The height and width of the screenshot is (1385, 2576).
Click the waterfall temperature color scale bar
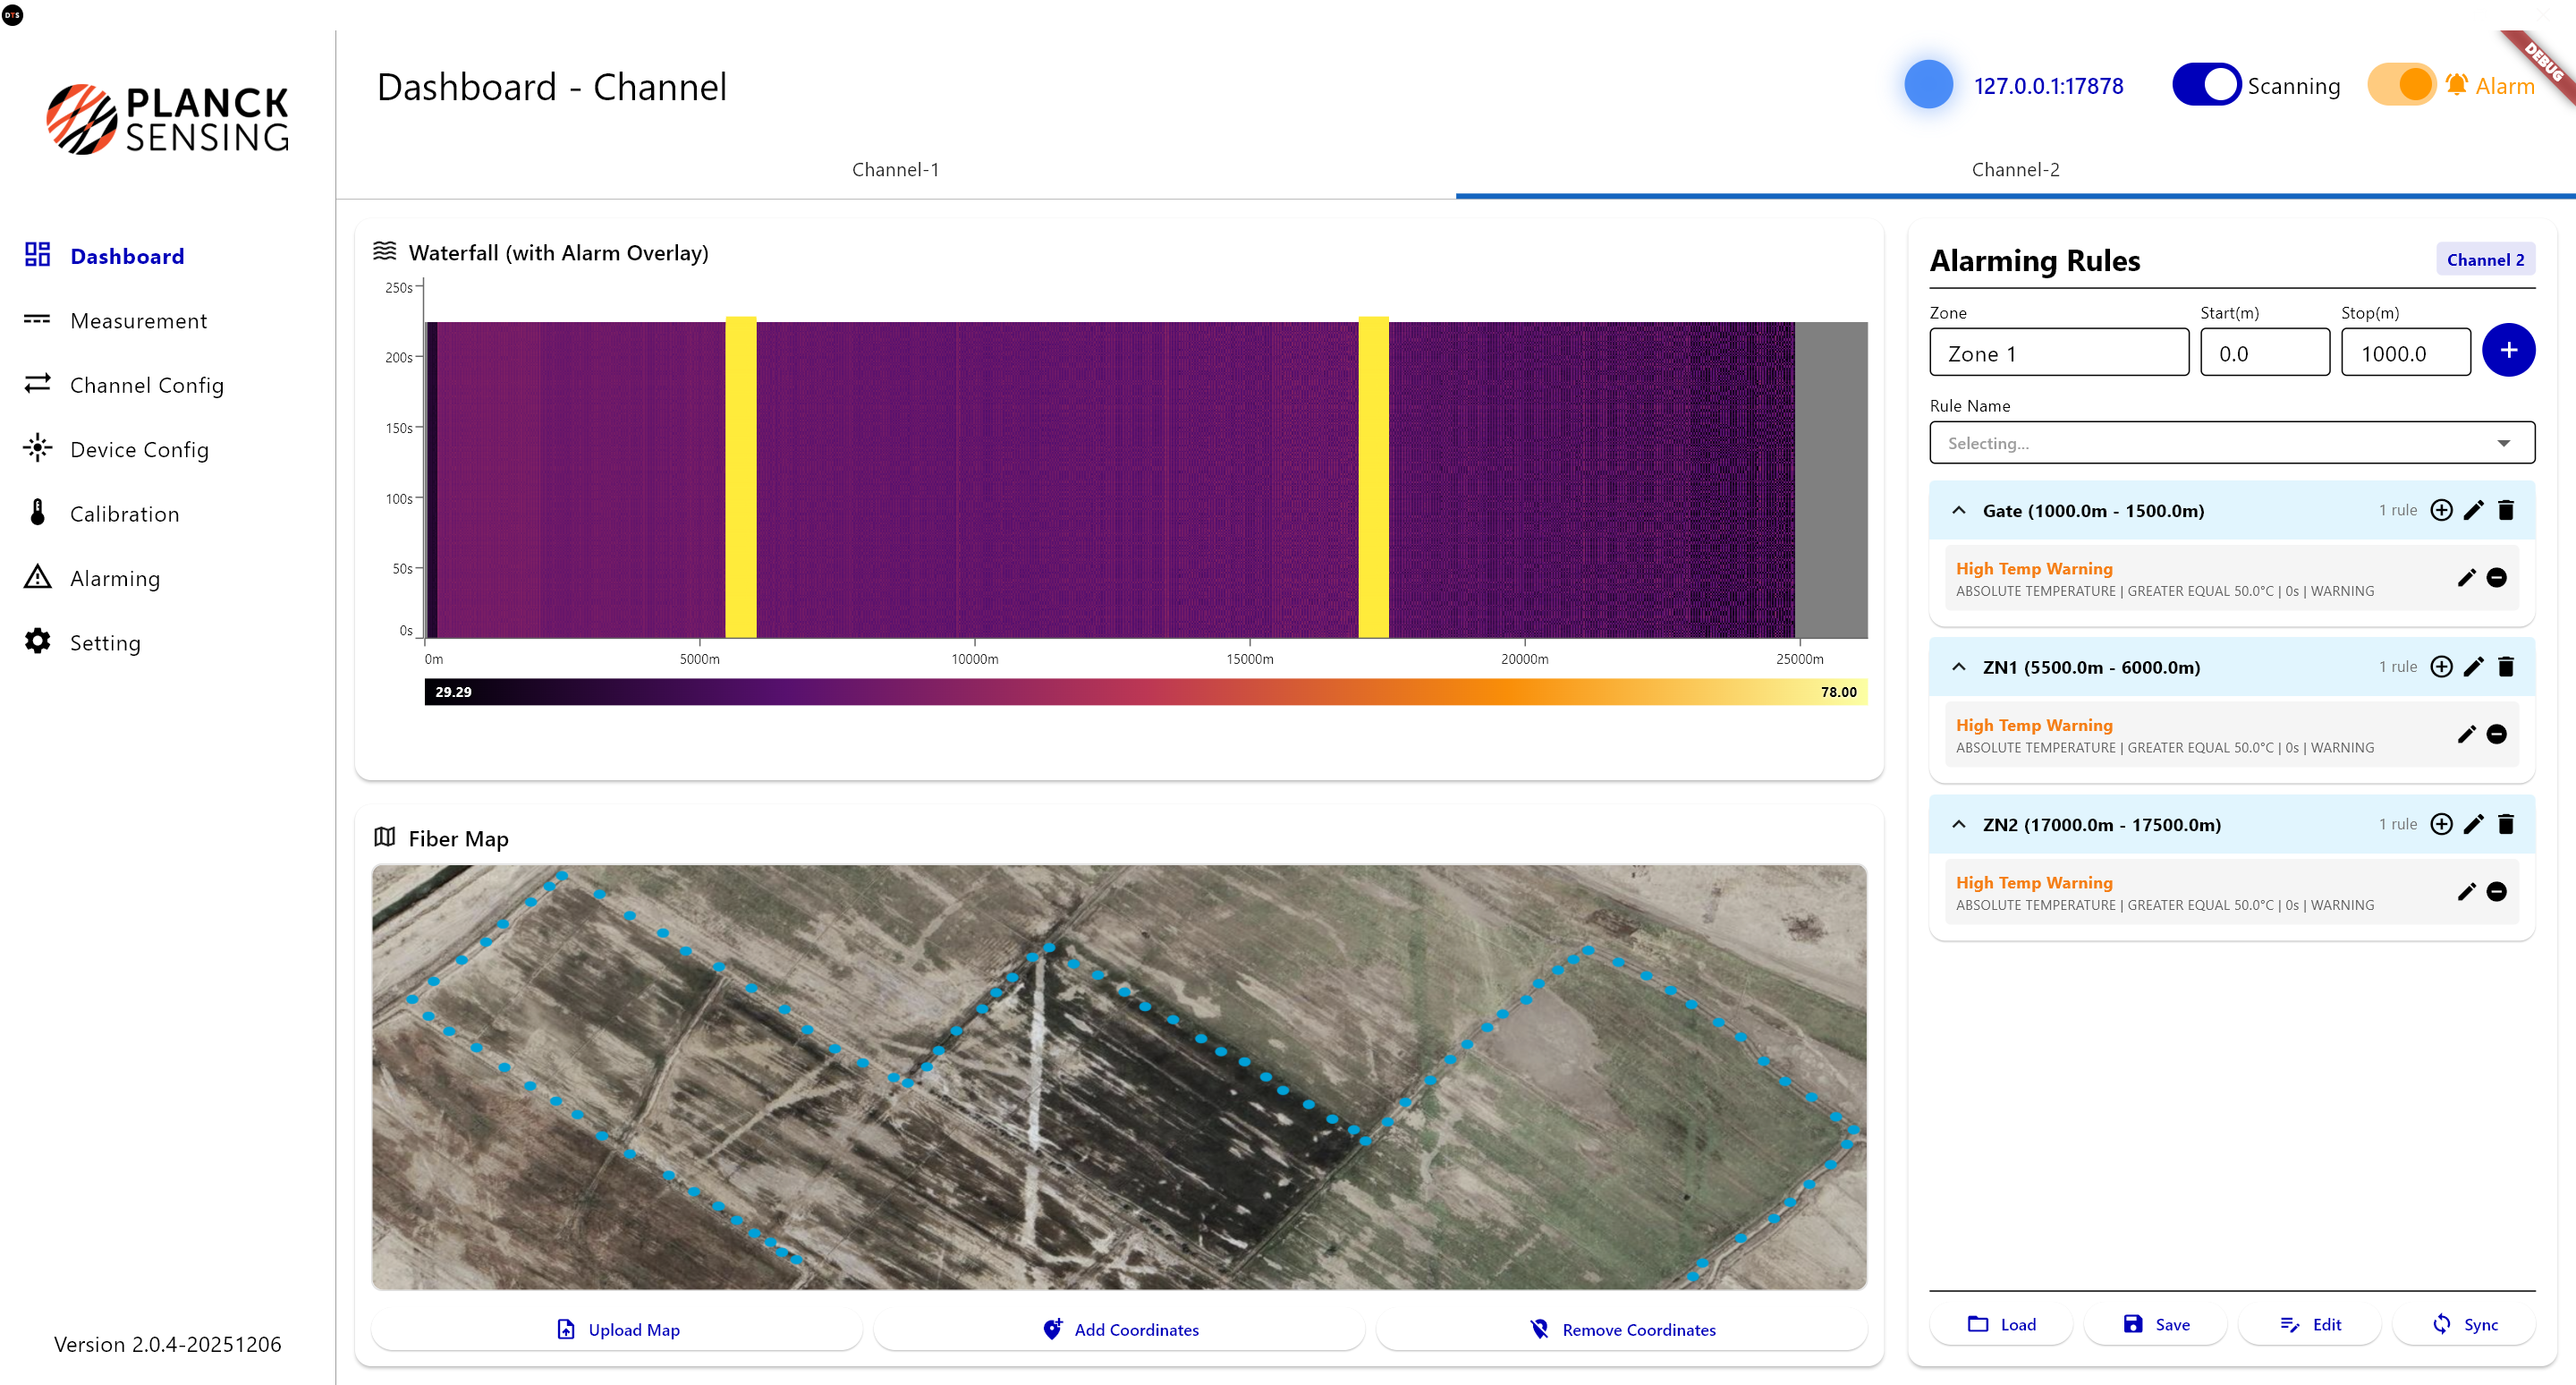point(1145,692)
